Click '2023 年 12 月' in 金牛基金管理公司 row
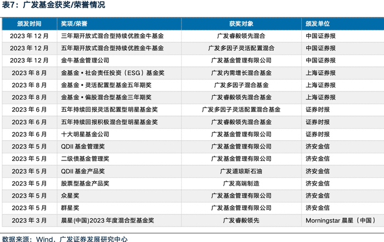This screenshot has width=384, height=242. [29, 60]
